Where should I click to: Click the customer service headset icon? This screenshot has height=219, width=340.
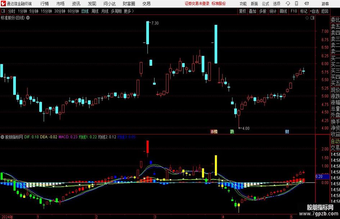point(288,4)
